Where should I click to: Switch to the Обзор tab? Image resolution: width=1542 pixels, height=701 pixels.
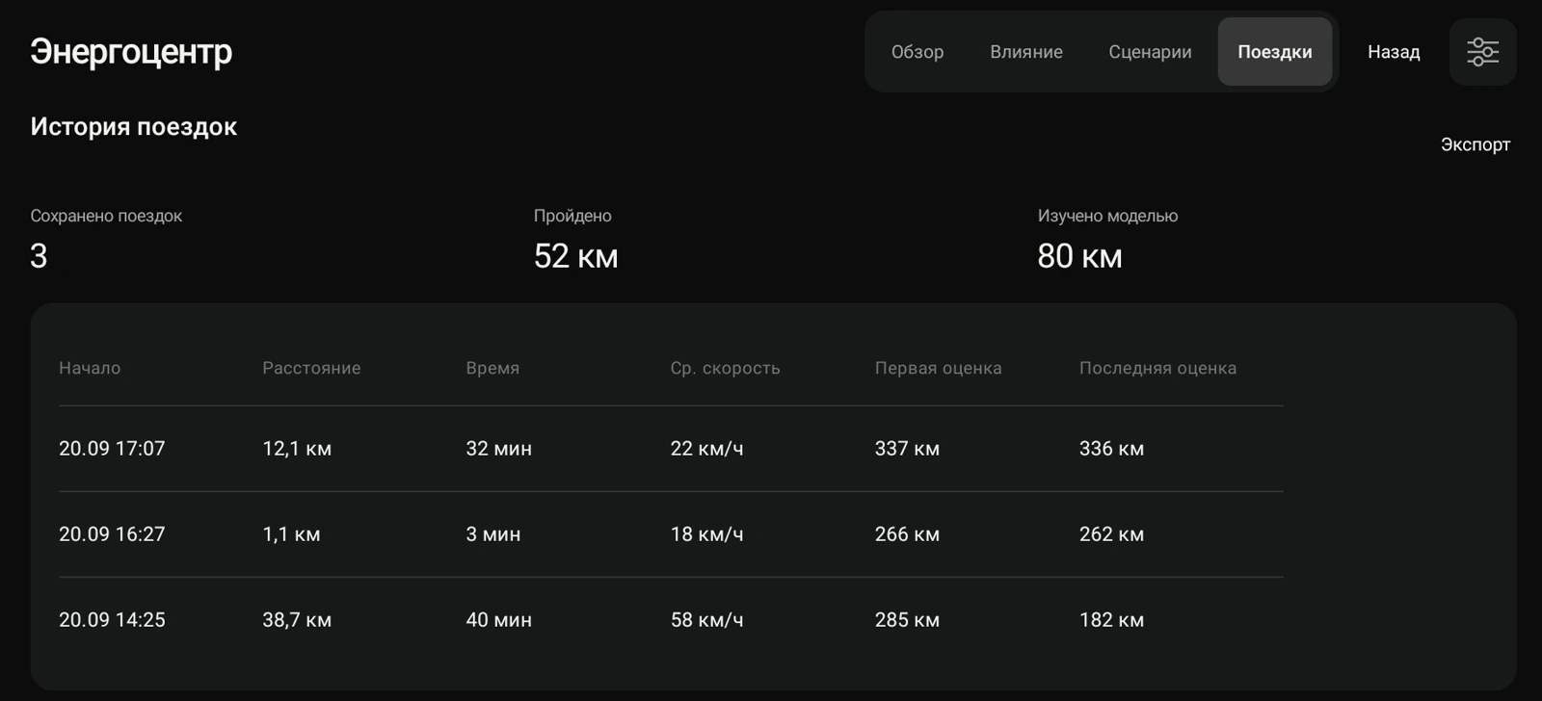pos(917,52)
